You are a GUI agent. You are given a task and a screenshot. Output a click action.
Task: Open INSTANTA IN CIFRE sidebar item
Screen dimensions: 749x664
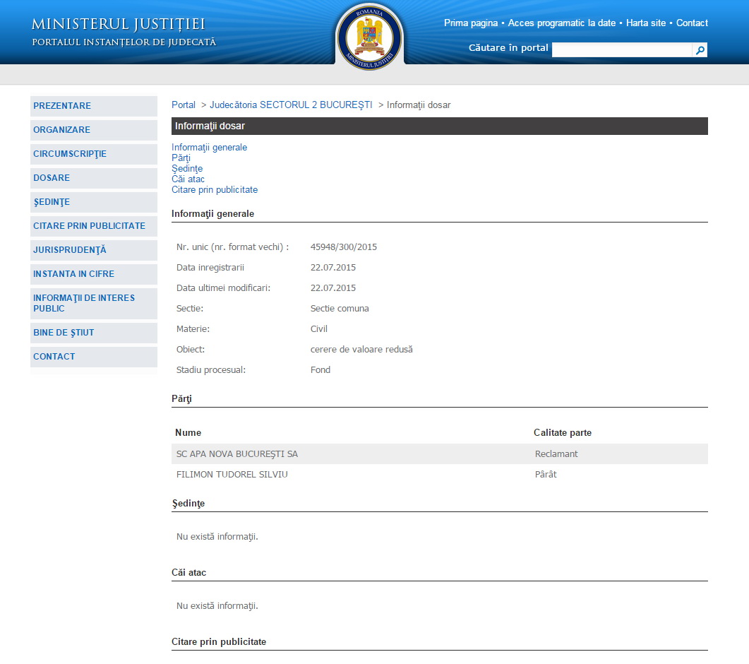click(73, 274)
